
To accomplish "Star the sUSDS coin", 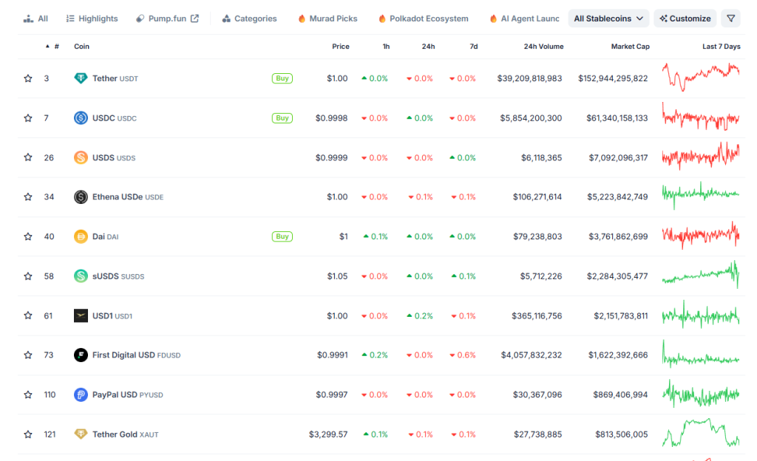I will click(x=28, y=276).
